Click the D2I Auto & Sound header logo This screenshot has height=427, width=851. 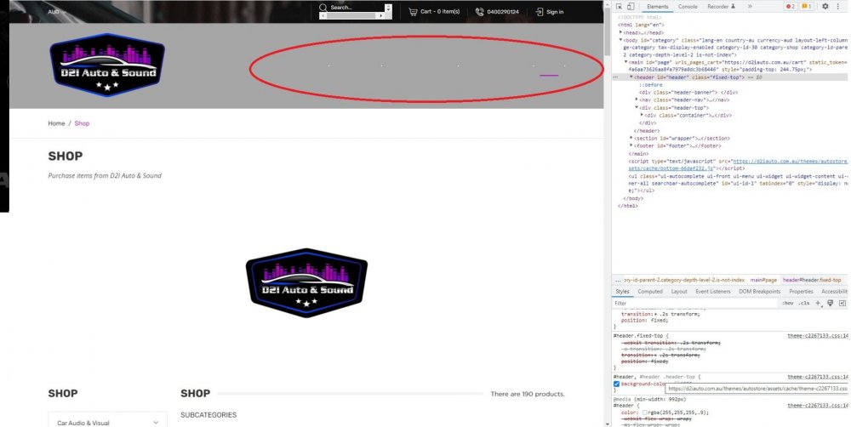click(x=107, y=65)
